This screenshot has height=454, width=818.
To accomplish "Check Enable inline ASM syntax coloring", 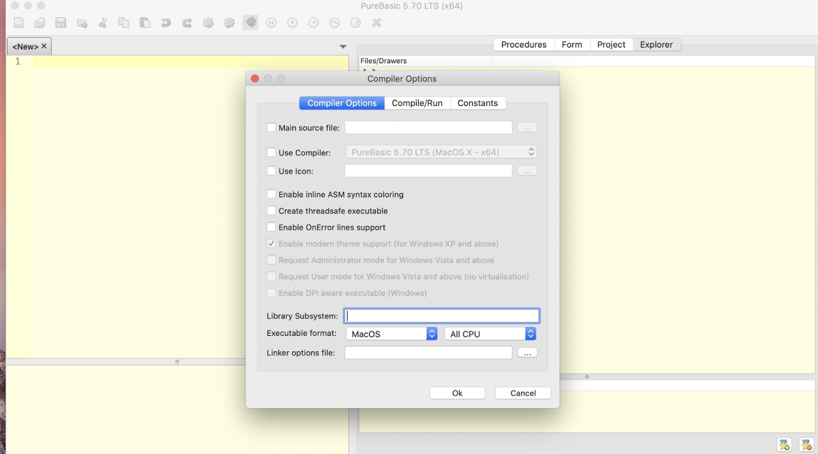I will coord(271,194).
